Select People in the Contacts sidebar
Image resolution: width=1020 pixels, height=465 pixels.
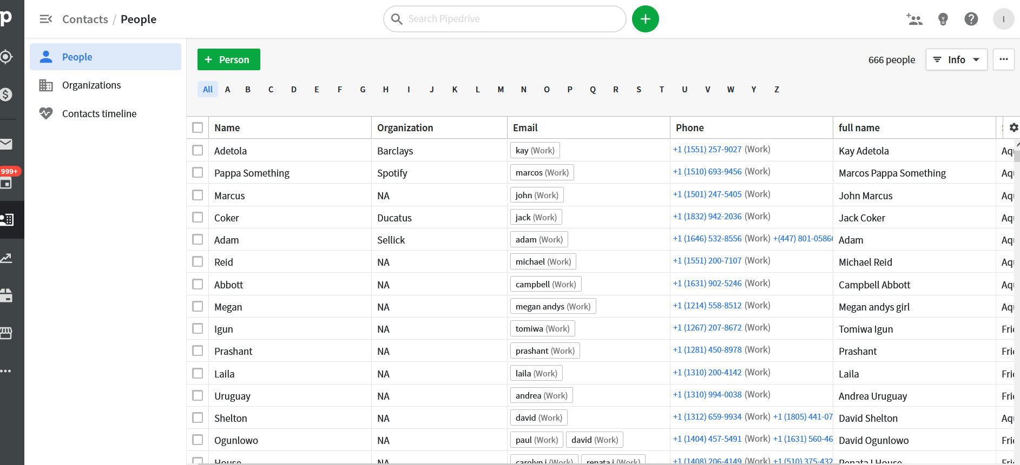coord(106,57)
